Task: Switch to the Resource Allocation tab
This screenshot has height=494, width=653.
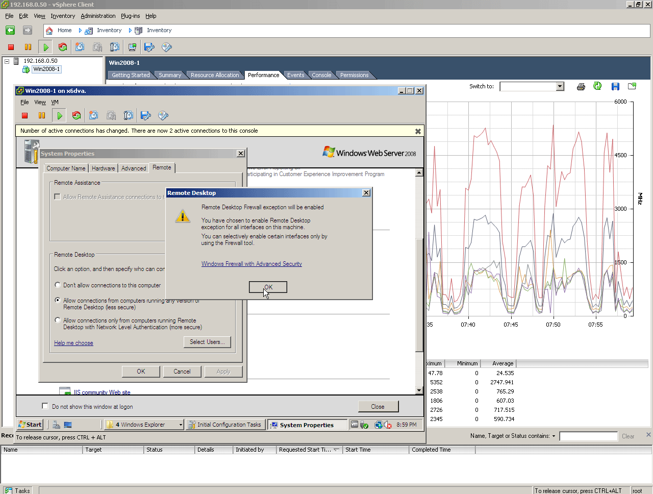Action: coord(215,75)
